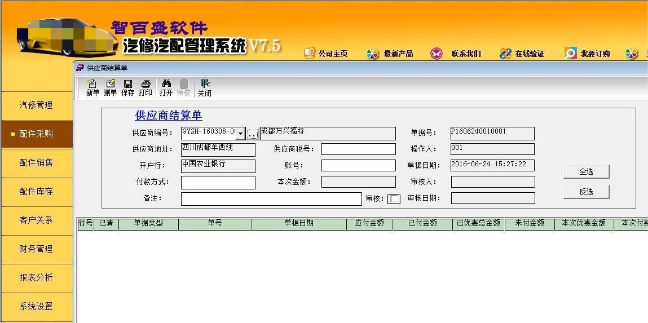Click the 全选 select all button
The image size is (648, 323).
tap(586, 172)
